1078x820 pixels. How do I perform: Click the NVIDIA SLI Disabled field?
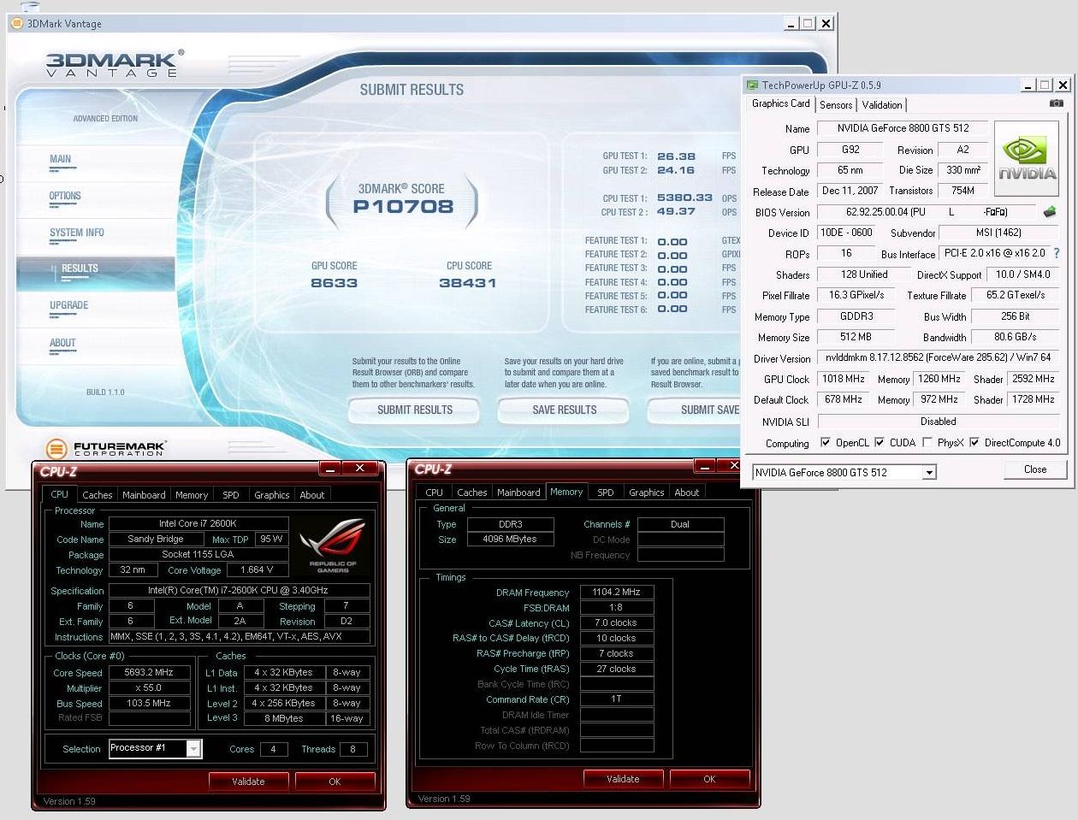(938, 422)
